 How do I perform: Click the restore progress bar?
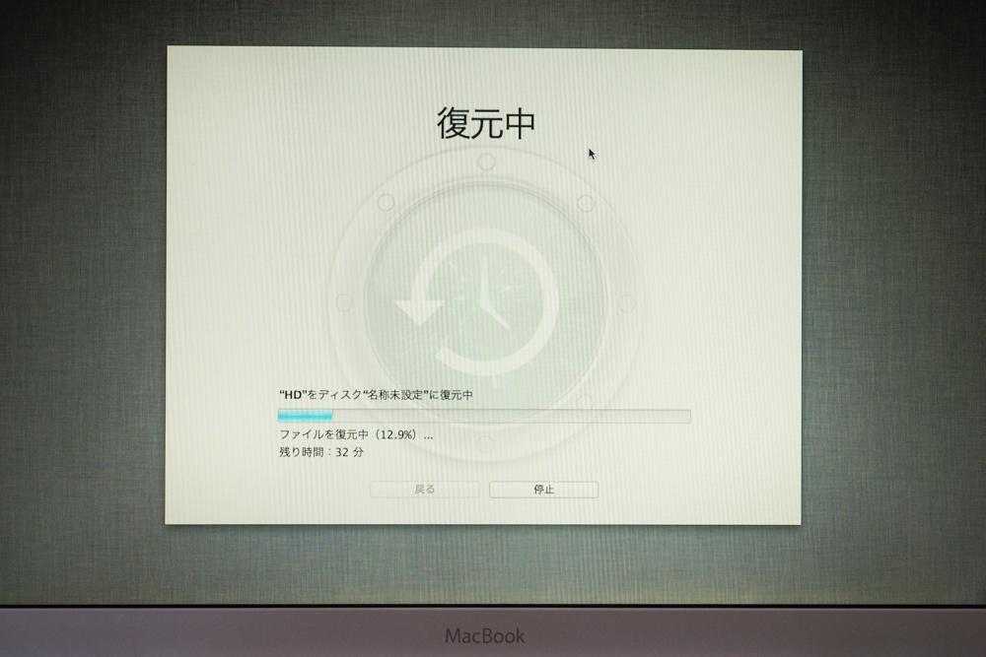(x=483, y=415)
